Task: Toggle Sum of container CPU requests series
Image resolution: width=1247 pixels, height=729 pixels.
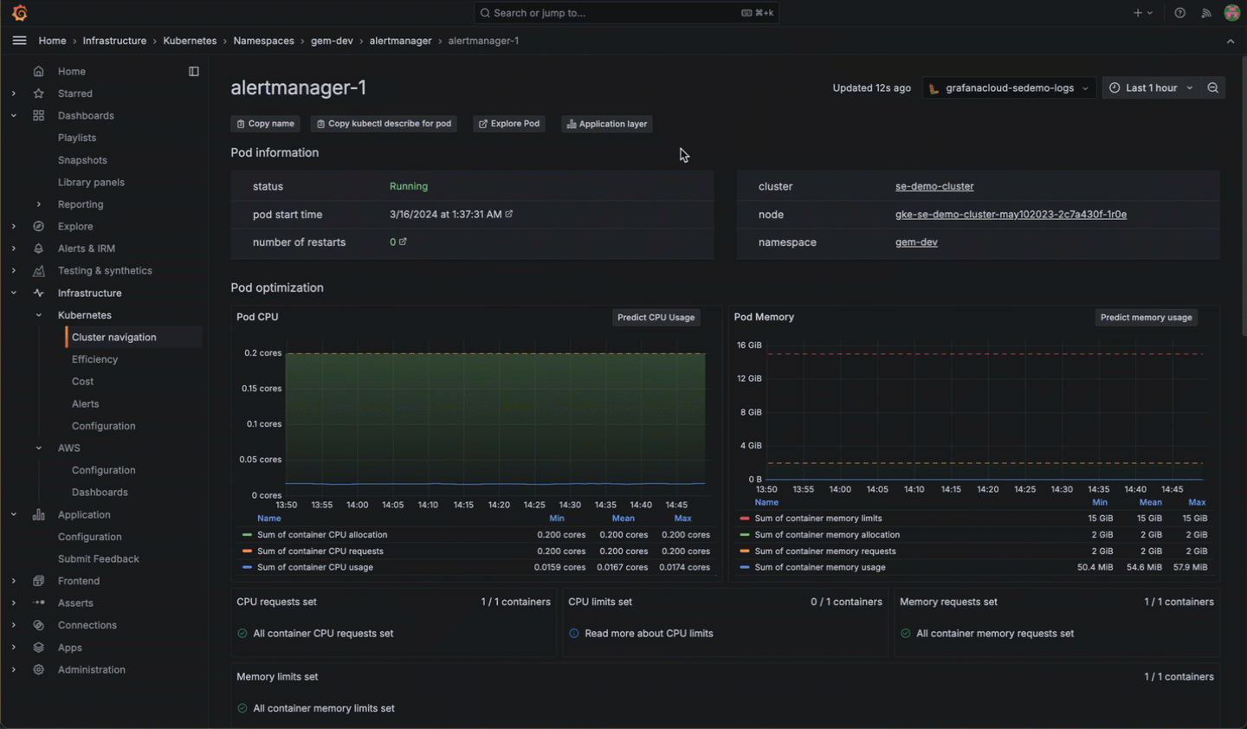Action: (320, 552)
